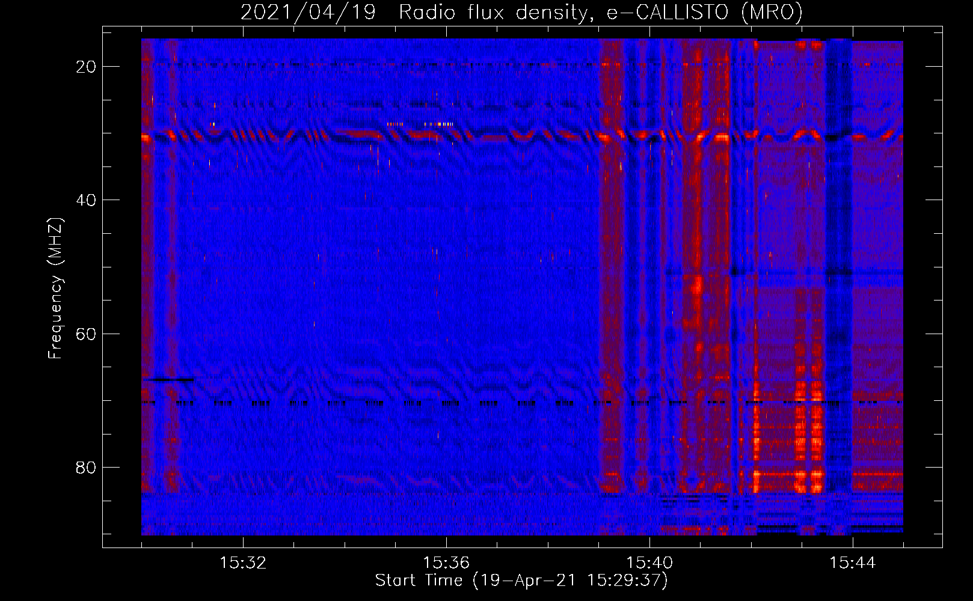Click the 'Frequency (MHZ)' axis label
This screenshot has width=973, height=601.
click(x=55, y=288)
